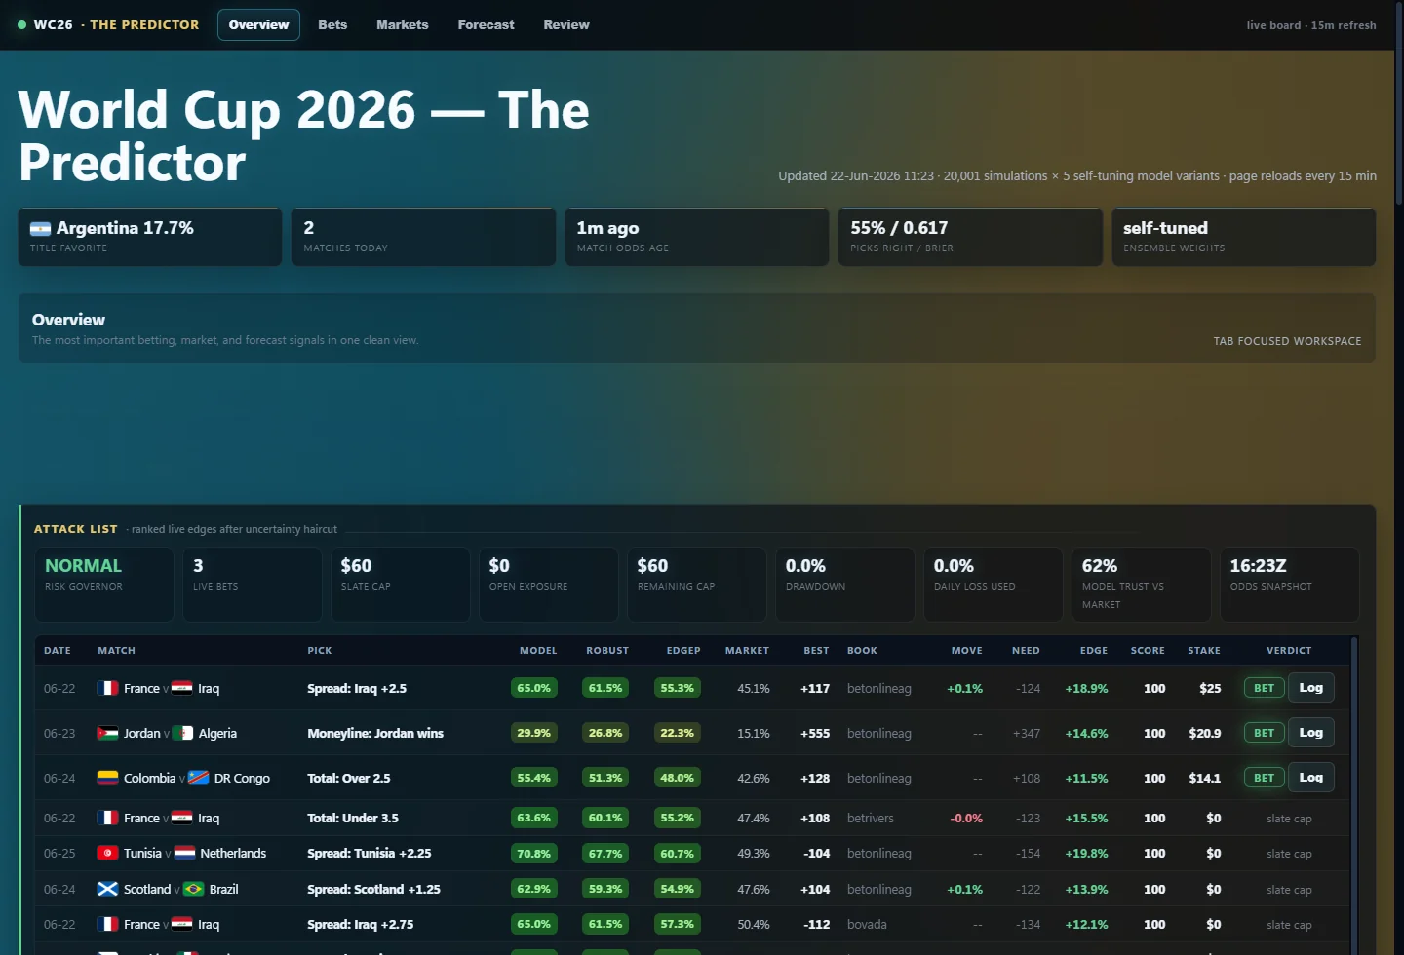The width and height of the screenshot is (1404, 955).
Task: Click the NORMAL risk governor card
Action: (104, 585)
